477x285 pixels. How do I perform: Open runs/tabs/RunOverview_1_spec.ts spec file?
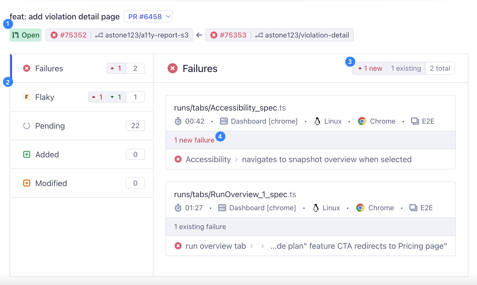[x=235, y=194]
